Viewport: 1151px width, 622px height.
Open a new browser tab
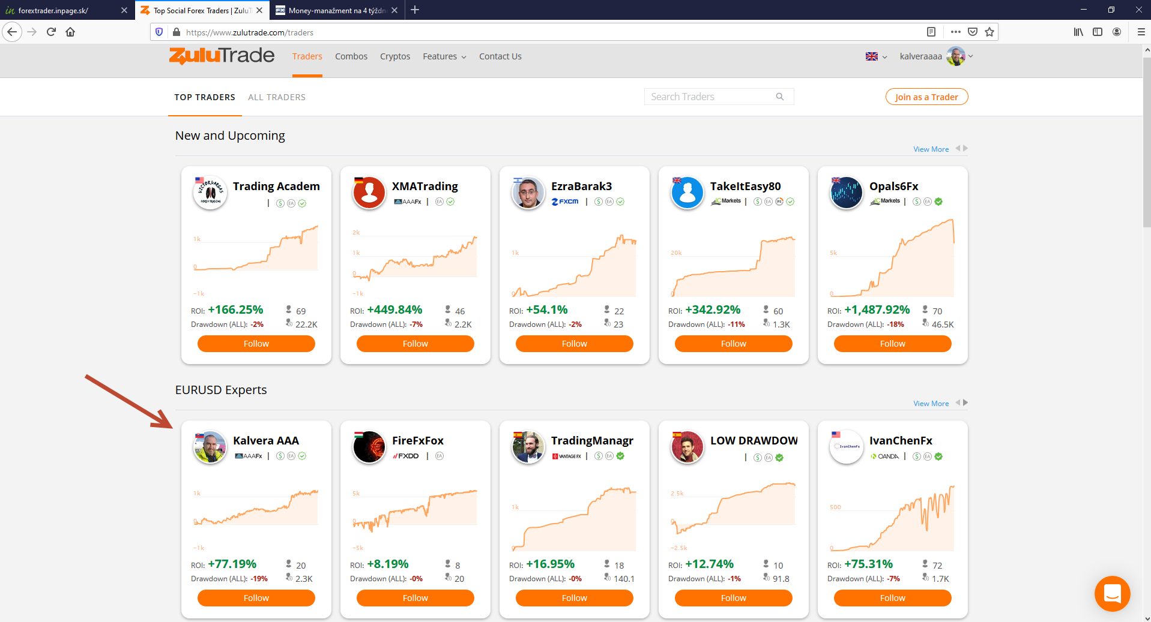[415, 10]
